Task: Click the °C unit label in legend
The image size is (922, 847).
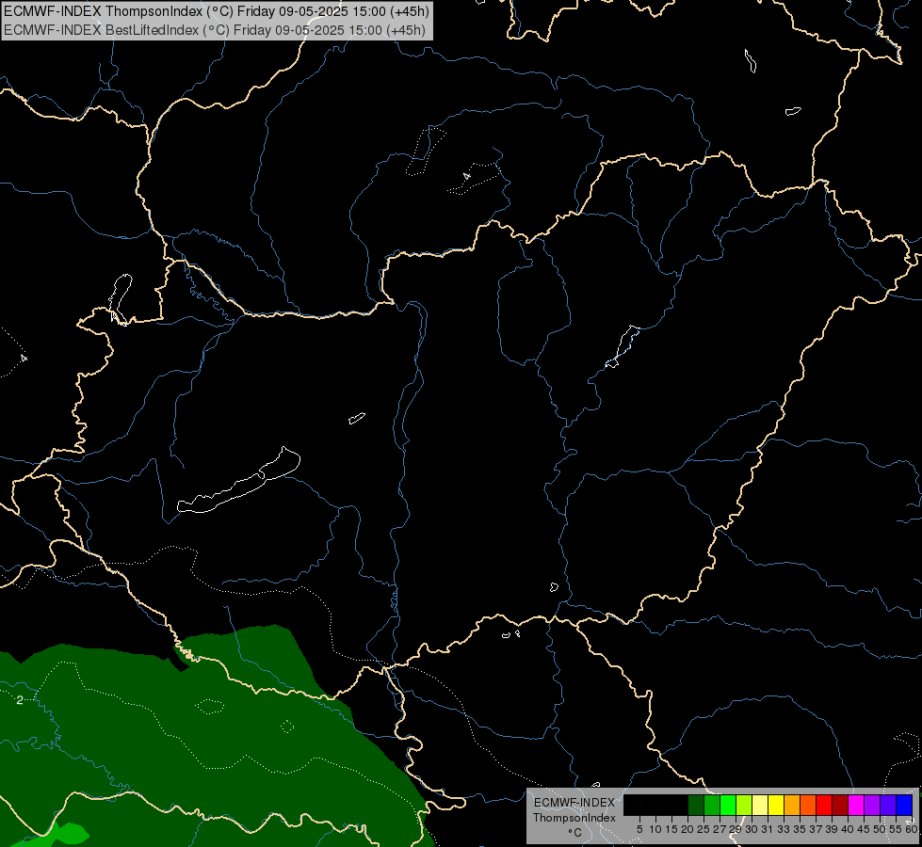Action: pyautogui.click(x=575, y=833)
